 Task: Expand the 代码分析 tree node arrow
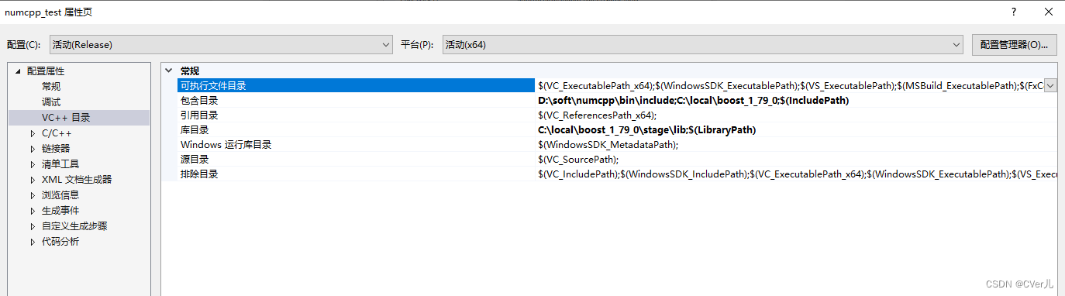[x=32, y=242]
